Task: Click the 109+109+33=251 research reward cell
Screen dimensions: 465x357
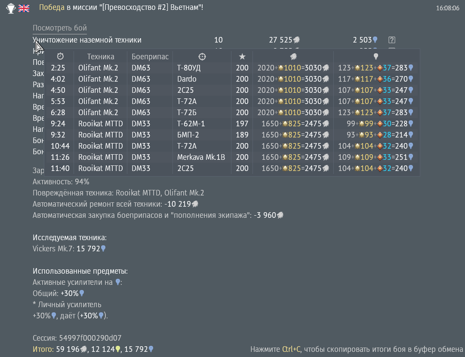Action: 376,157
